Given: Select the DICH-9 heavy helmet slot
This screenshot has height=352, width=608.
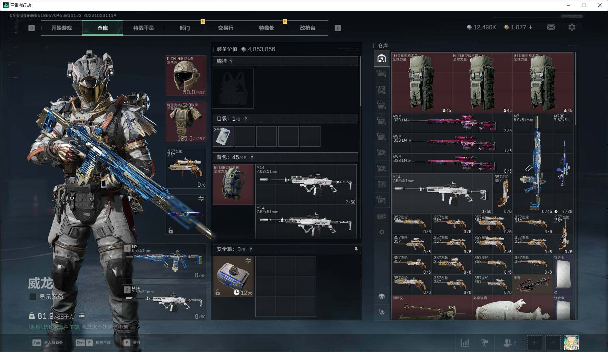Looking at the screenshot, I should 186,76.
